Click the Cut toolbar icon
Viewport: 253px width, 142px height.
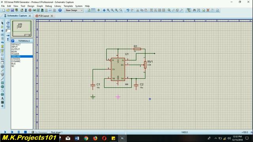coord(138,10)
